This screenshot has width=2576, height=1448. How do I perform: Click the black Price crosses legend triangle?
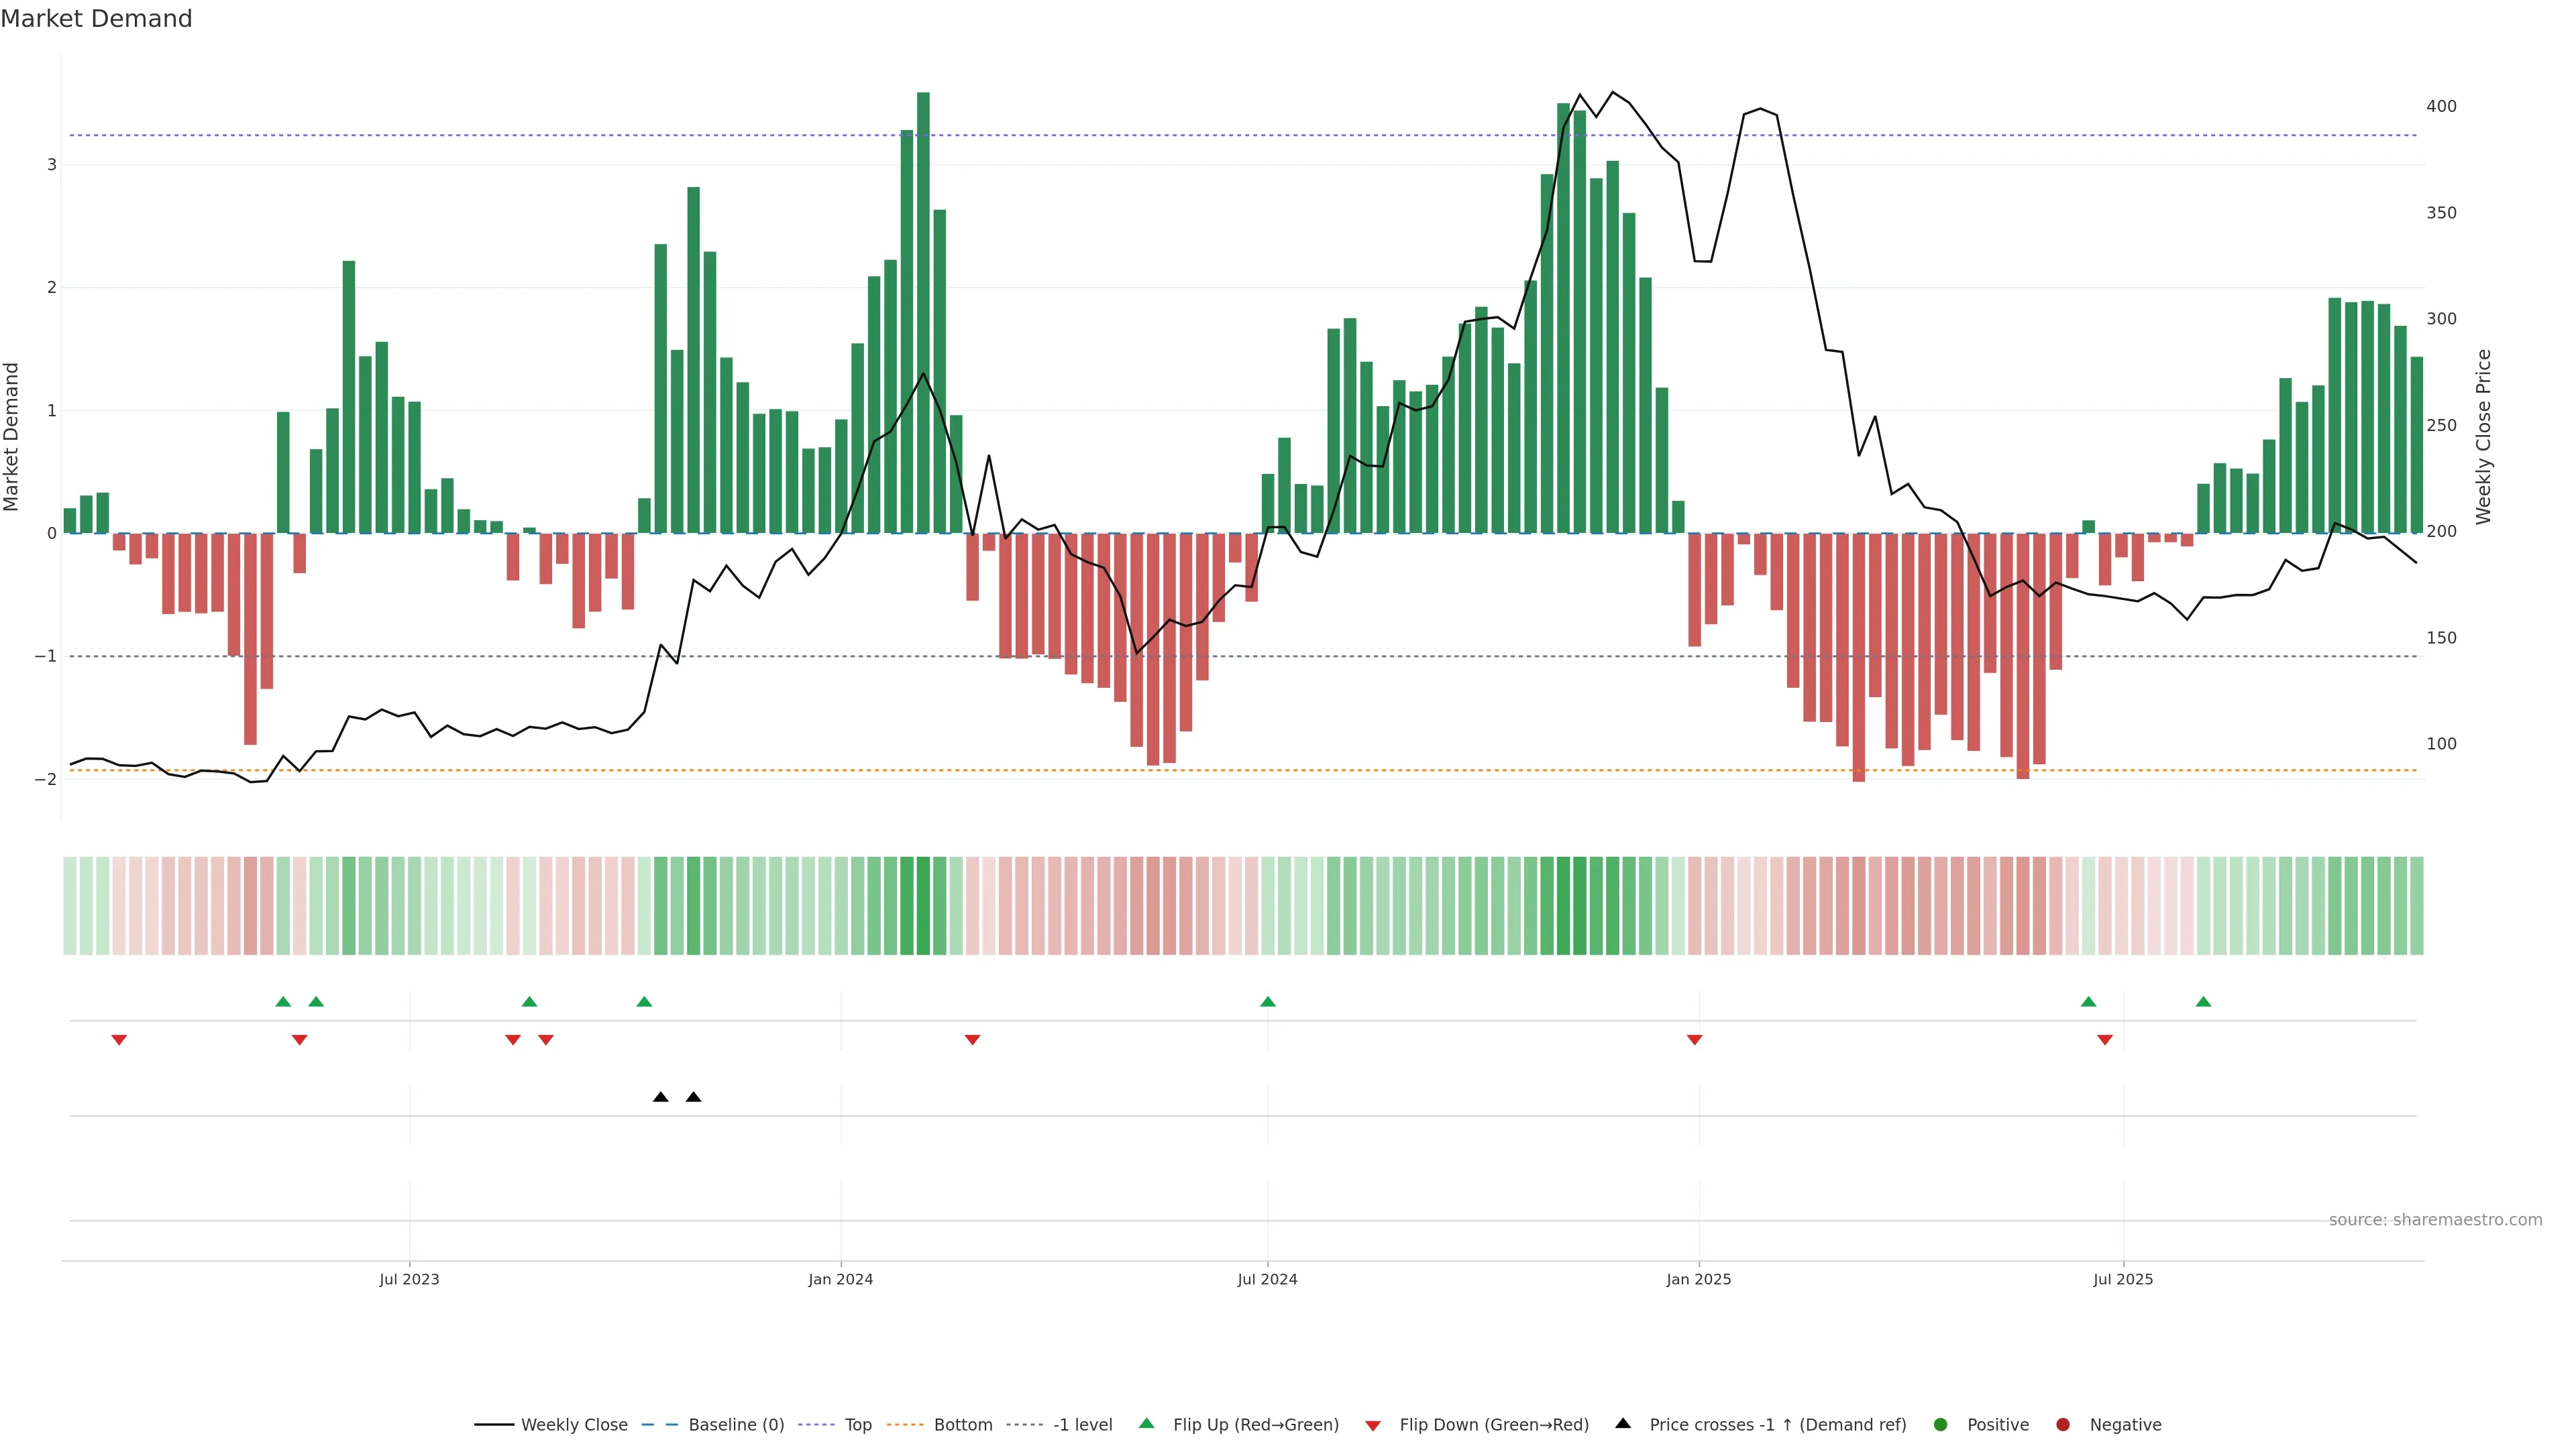tap(1623, 1424)
